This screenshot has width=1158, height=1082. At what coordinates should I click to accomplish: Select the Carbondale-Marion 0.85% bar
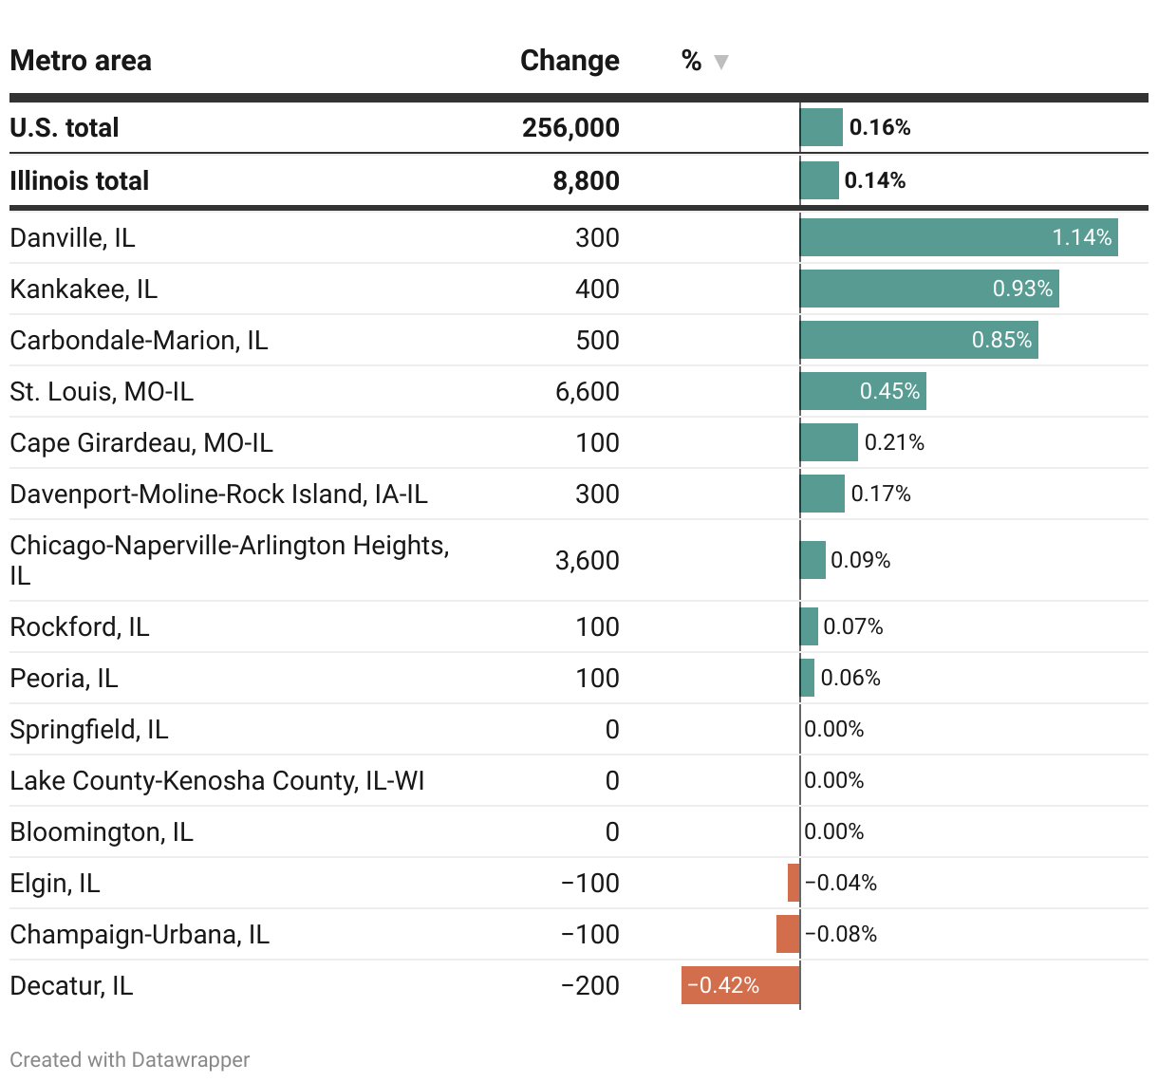(x=918, y=340)
